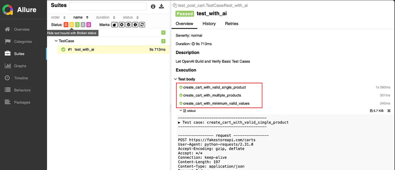Viewport: 395px width, 170px height.
Task: Switch to the History tab
Action: point(209,24)
